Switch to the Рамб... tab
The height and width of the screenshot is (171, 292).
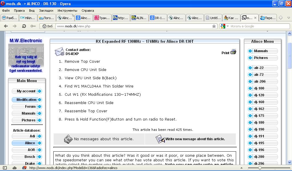10,18
